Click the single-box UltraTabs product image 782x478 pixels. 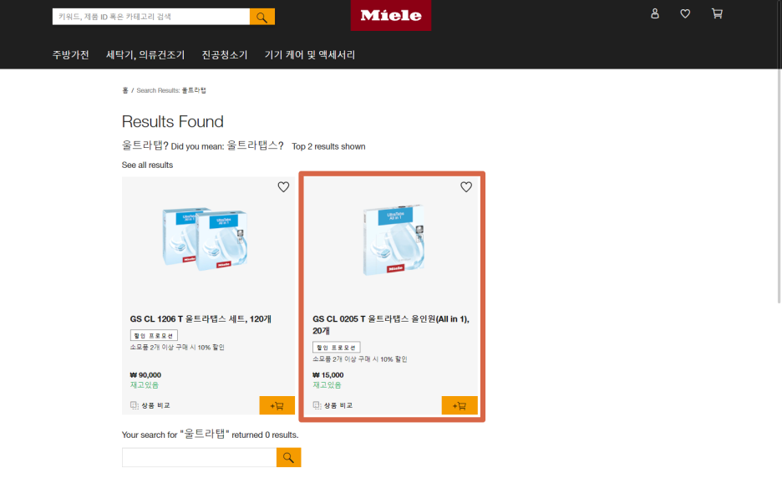(394, 240)
